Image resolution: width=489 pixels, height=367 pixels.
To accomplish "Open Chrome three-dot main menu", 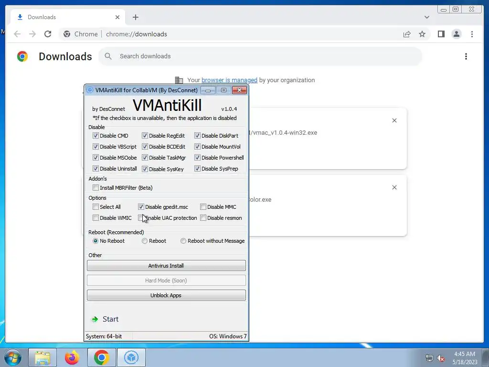I will pos(472,34).
